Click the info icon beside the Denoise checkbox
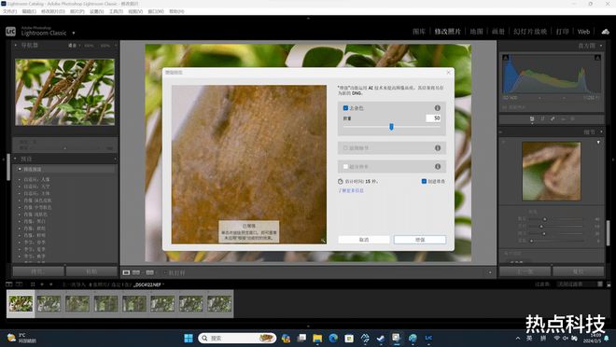Screen dimensions: 616x347 pyautogui.click(x=437, y=108)
